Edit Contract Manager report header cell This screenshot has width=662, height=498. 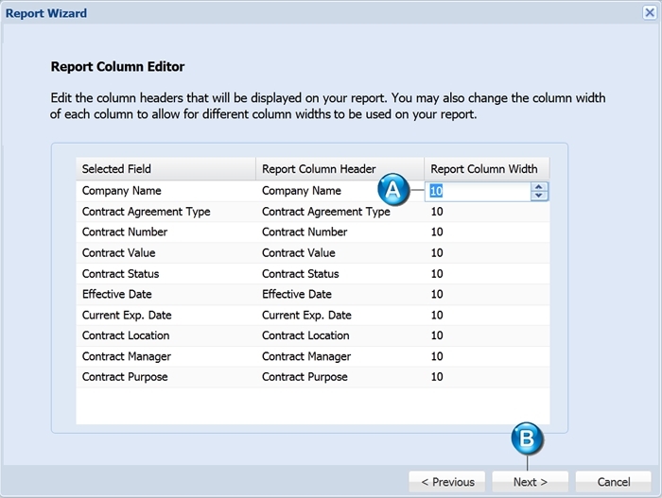click(x=340, y=356)
